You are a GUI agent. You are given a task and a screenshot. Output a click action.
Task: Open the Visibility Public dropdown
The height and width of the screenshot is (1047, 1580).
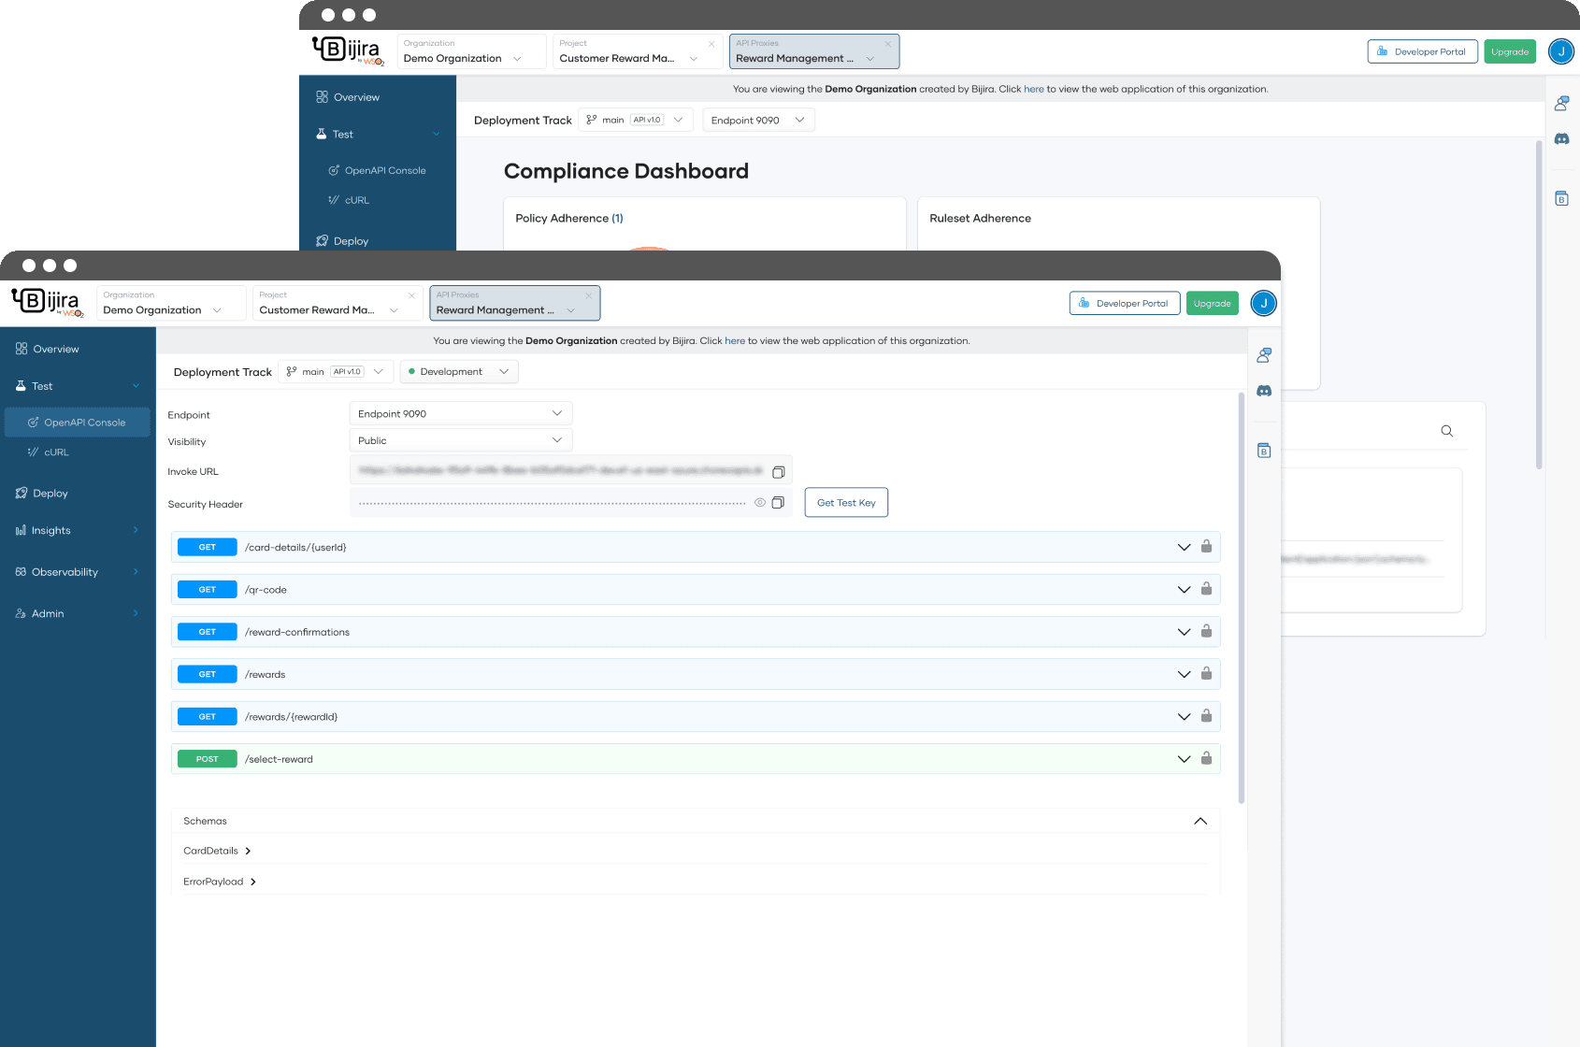460,440
